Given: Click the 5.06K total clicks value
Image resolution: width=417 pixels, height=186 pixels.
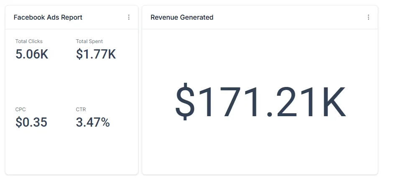Looking at the screenshot, I should click(32, 54).
